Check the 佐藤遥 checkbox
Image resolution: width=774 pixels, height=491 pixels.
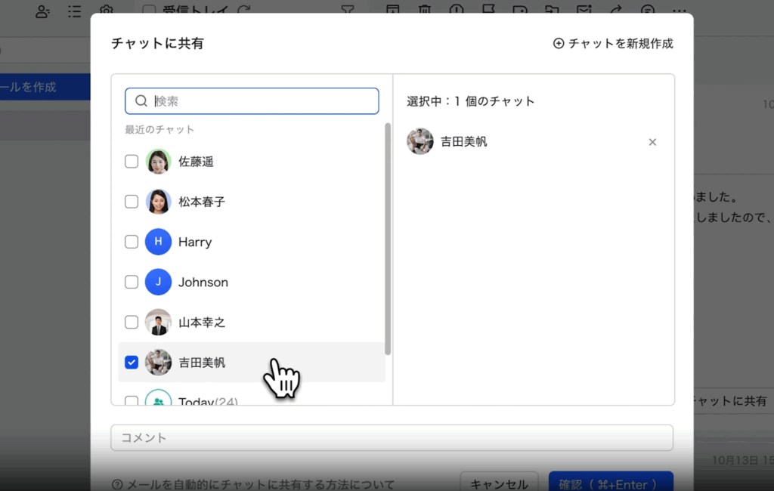pos(132,162)
